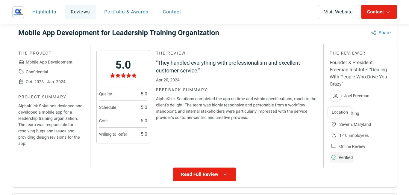Switch to the Highlights tab

44,12
